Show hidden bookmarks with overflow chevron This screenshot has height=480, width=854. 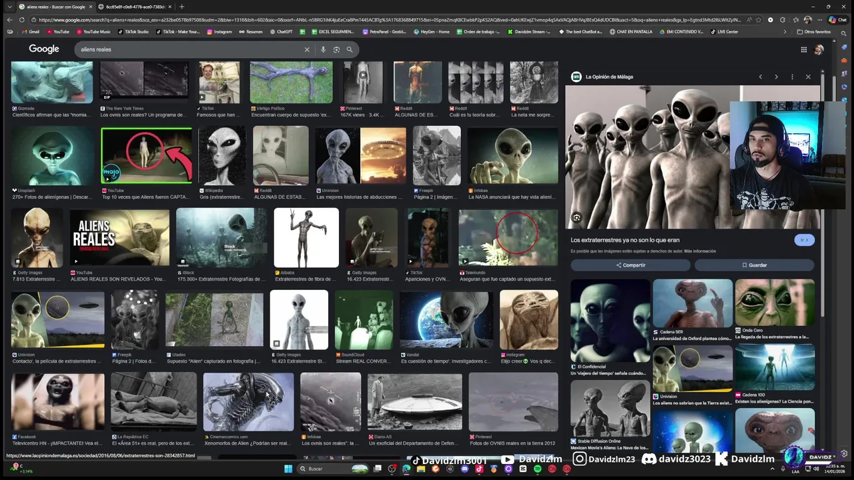point(786,31)
